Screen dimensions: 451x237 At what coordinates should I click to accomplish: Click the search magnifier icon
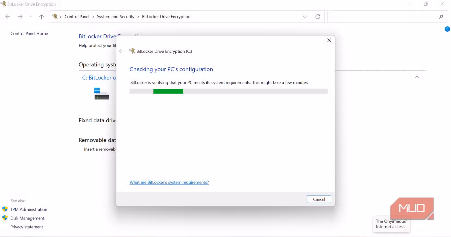coord(441,17)
